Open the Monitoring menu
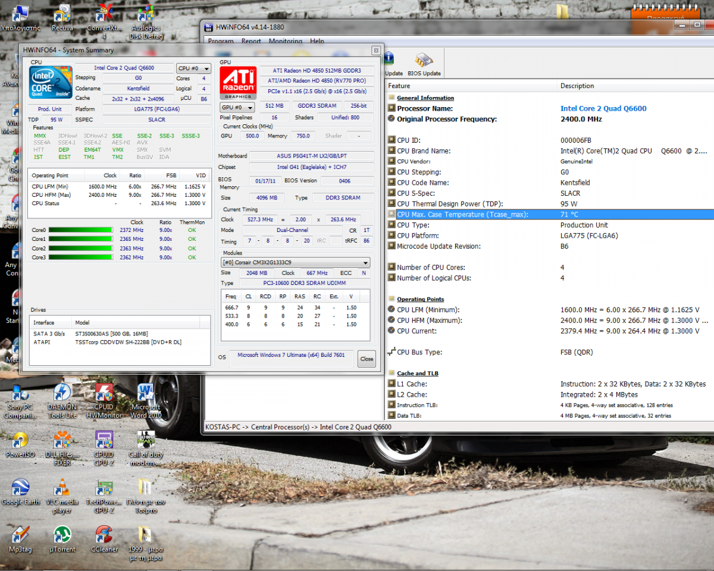Image resolution: width=714 pixels, height=571 pixels. point(286,42)
